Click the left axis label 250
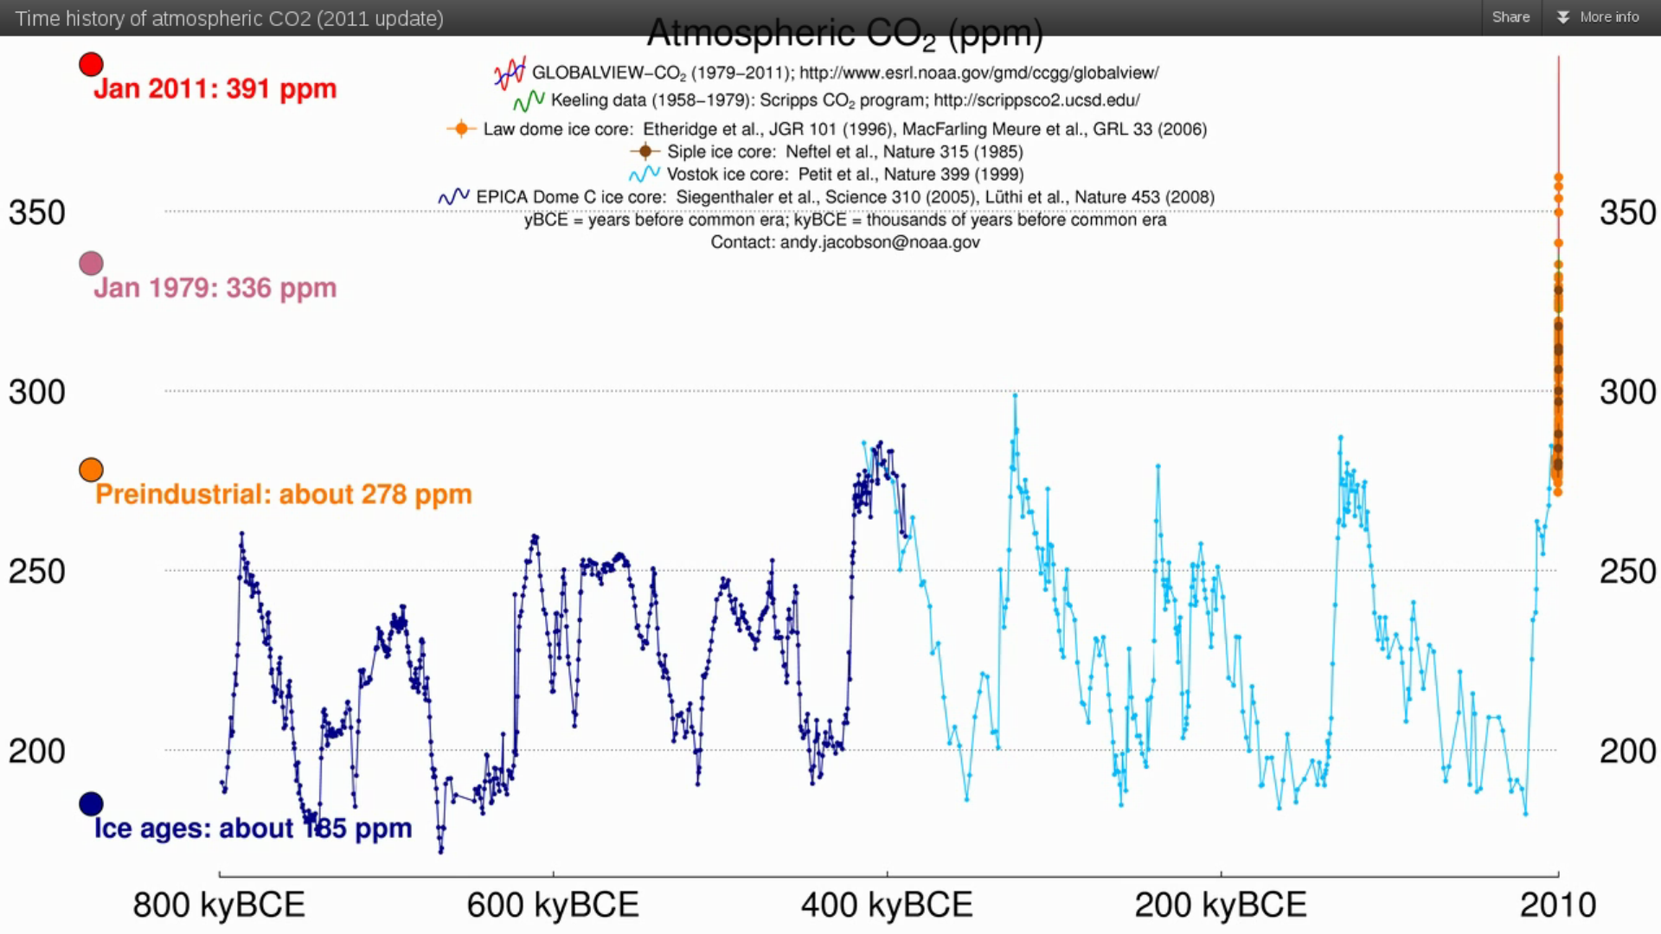The height and width of the screenshot is (934, 1661). (37, 571)
